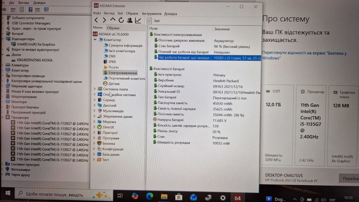Open File Explorer from the taskbar
The width and height of the screenshot is (359, 202).
tap(164, 197)
